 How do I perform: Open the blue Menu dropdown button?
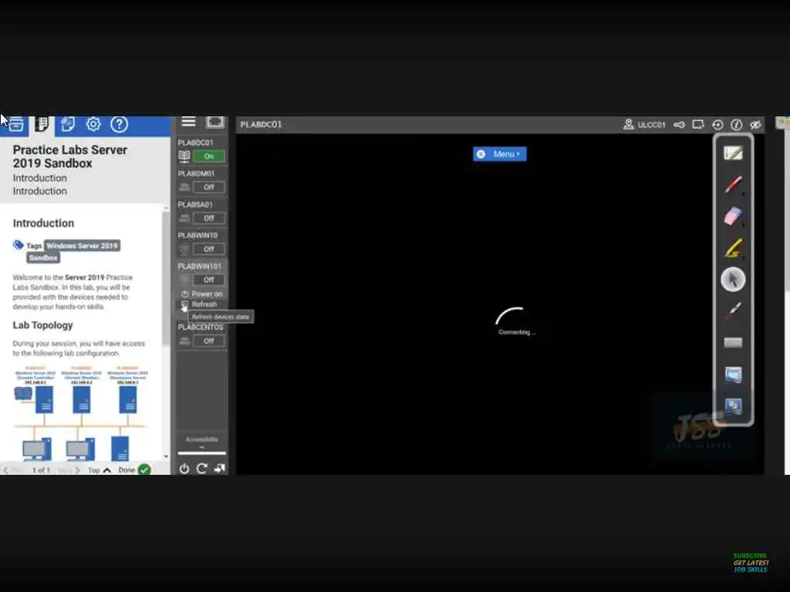499,154
